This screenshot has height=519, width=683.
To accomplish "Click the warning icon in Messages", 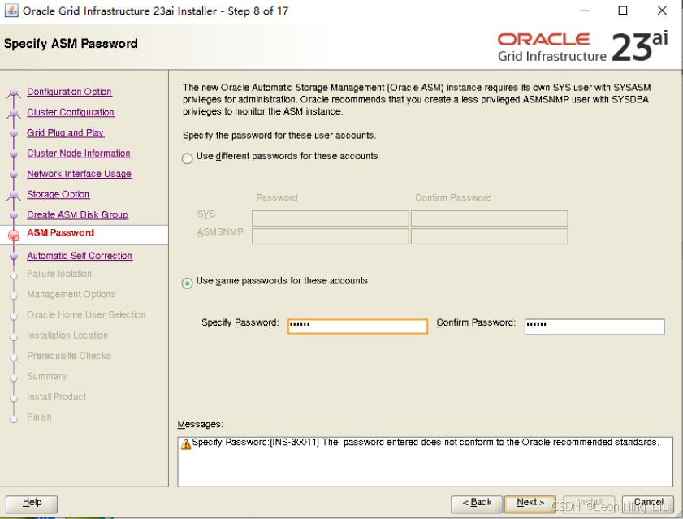I will [186, 444].
